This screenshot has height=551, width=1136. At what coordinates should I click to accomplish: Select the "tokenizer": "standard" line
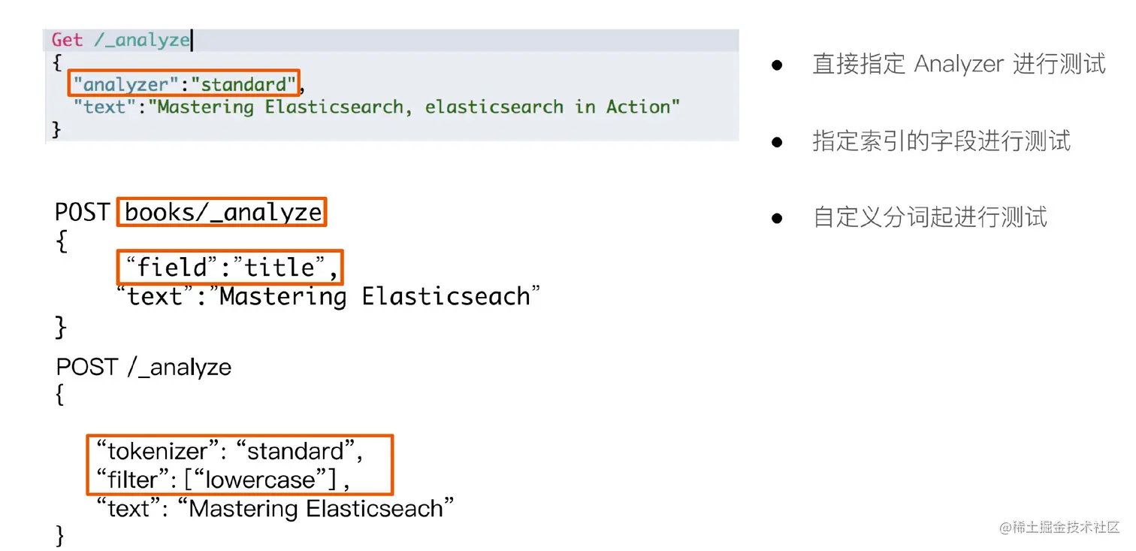230,451
